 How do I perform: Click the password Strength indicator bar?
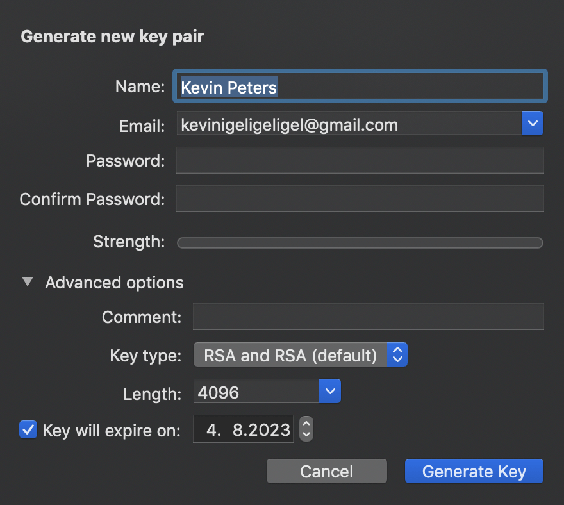pos(360,242)
